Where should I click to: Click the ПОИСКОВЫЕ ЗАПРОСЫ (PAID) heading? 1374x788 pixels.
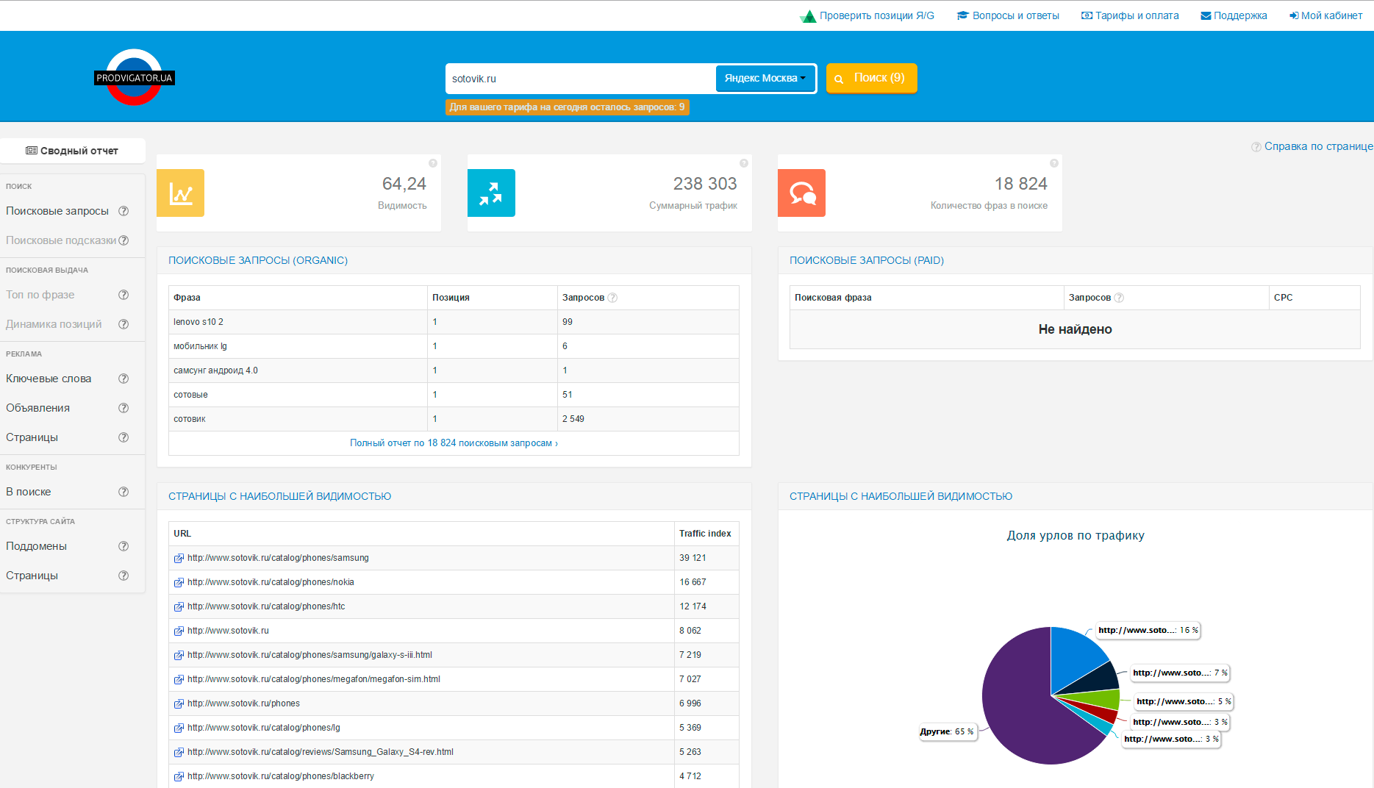[867, 260]
